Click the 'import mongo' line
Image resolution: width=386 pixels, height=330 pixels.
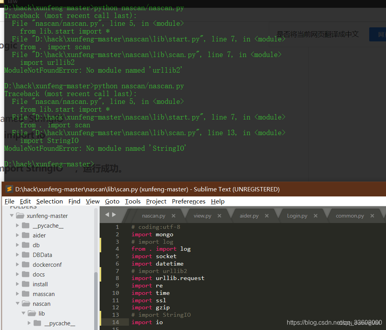pos(152,234)
